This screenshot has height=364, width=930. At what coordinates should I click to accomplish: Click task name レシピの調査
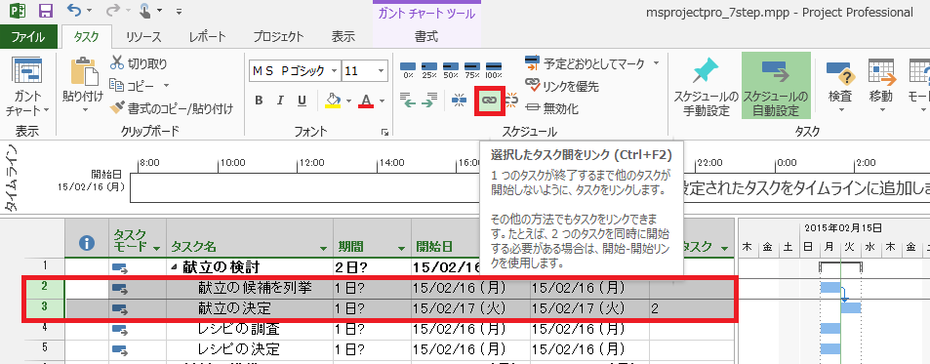[x=238, y=329]
